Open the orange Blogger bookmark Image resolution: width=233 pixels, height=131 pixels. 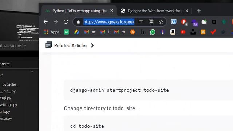click(x=203, y=32)
